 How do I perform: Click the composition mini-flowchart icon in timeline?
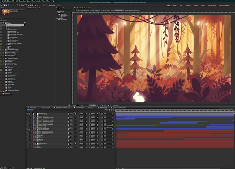click(106, 110)
